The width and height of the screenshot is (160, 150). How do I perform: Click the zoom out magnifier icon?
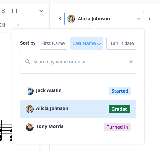click(x=3, y=11)
